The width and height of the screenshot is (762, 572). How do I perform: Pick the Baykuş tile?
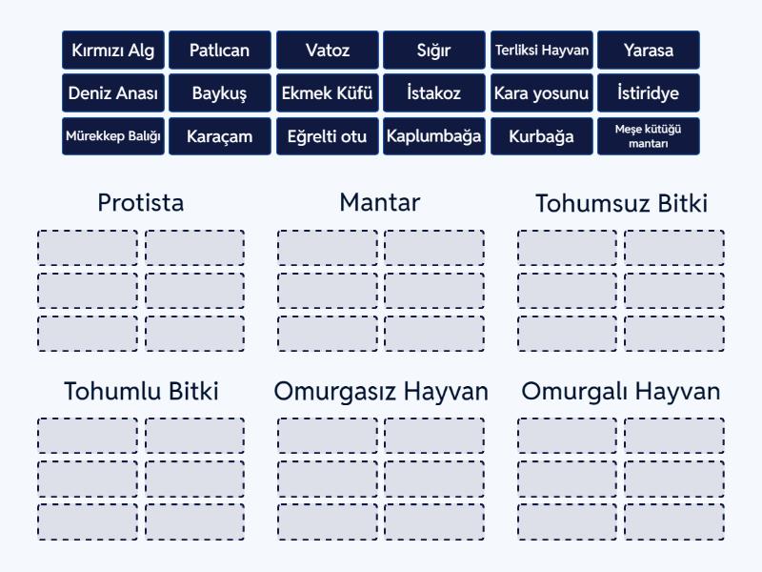click(x=220, y=92)
